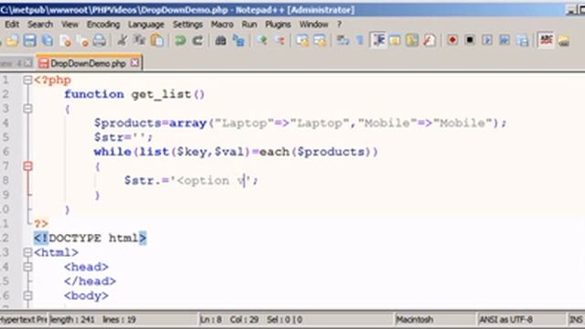
Task: Open the View menu
Action: point(69,25)
